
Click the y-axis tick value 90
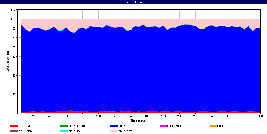coord(14,28)
